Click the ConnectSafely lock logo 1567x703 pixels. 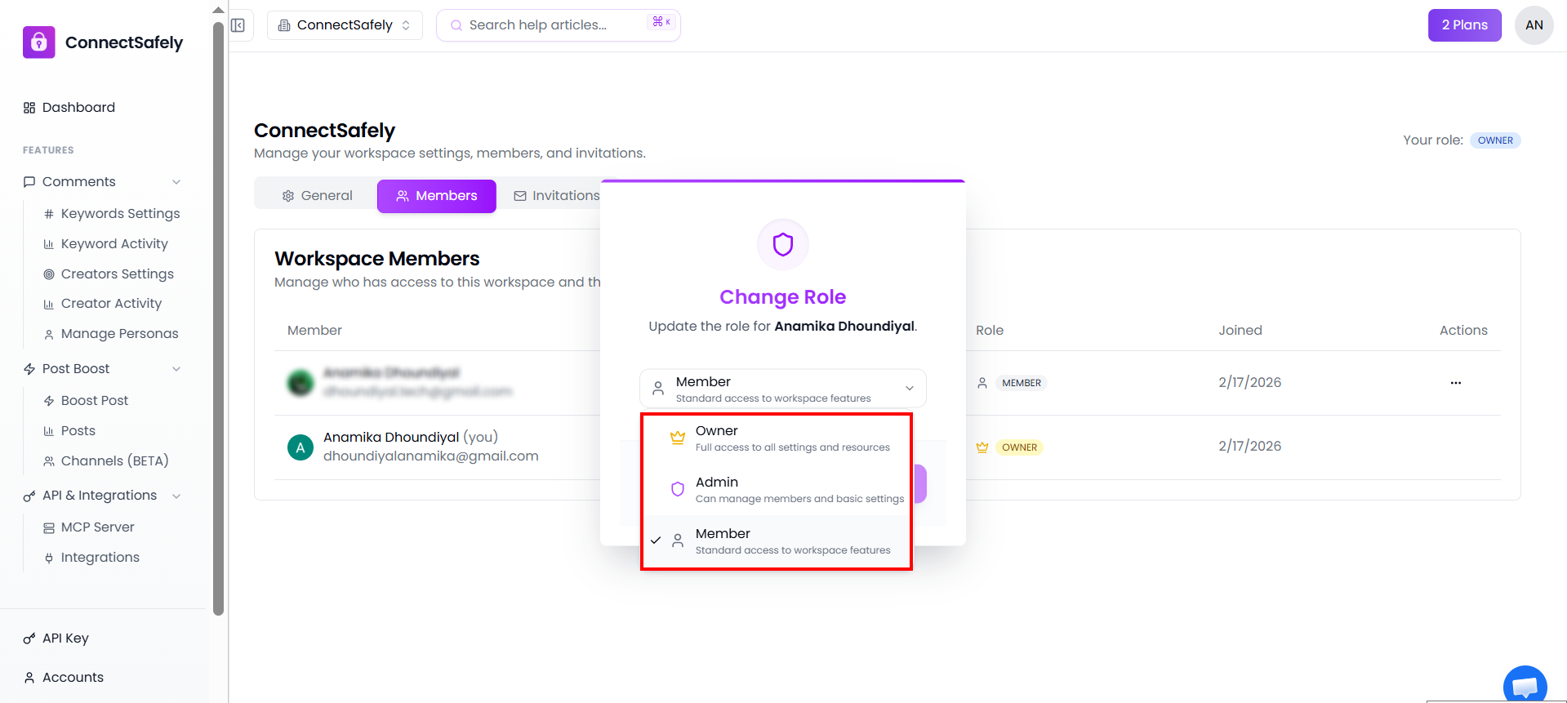(x=39, y=42)
